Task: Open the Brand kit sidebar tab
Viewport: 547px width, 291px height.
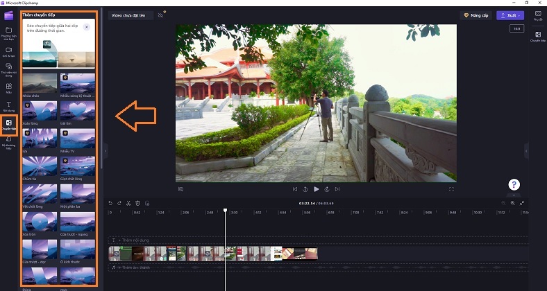Action: point(9,143)
